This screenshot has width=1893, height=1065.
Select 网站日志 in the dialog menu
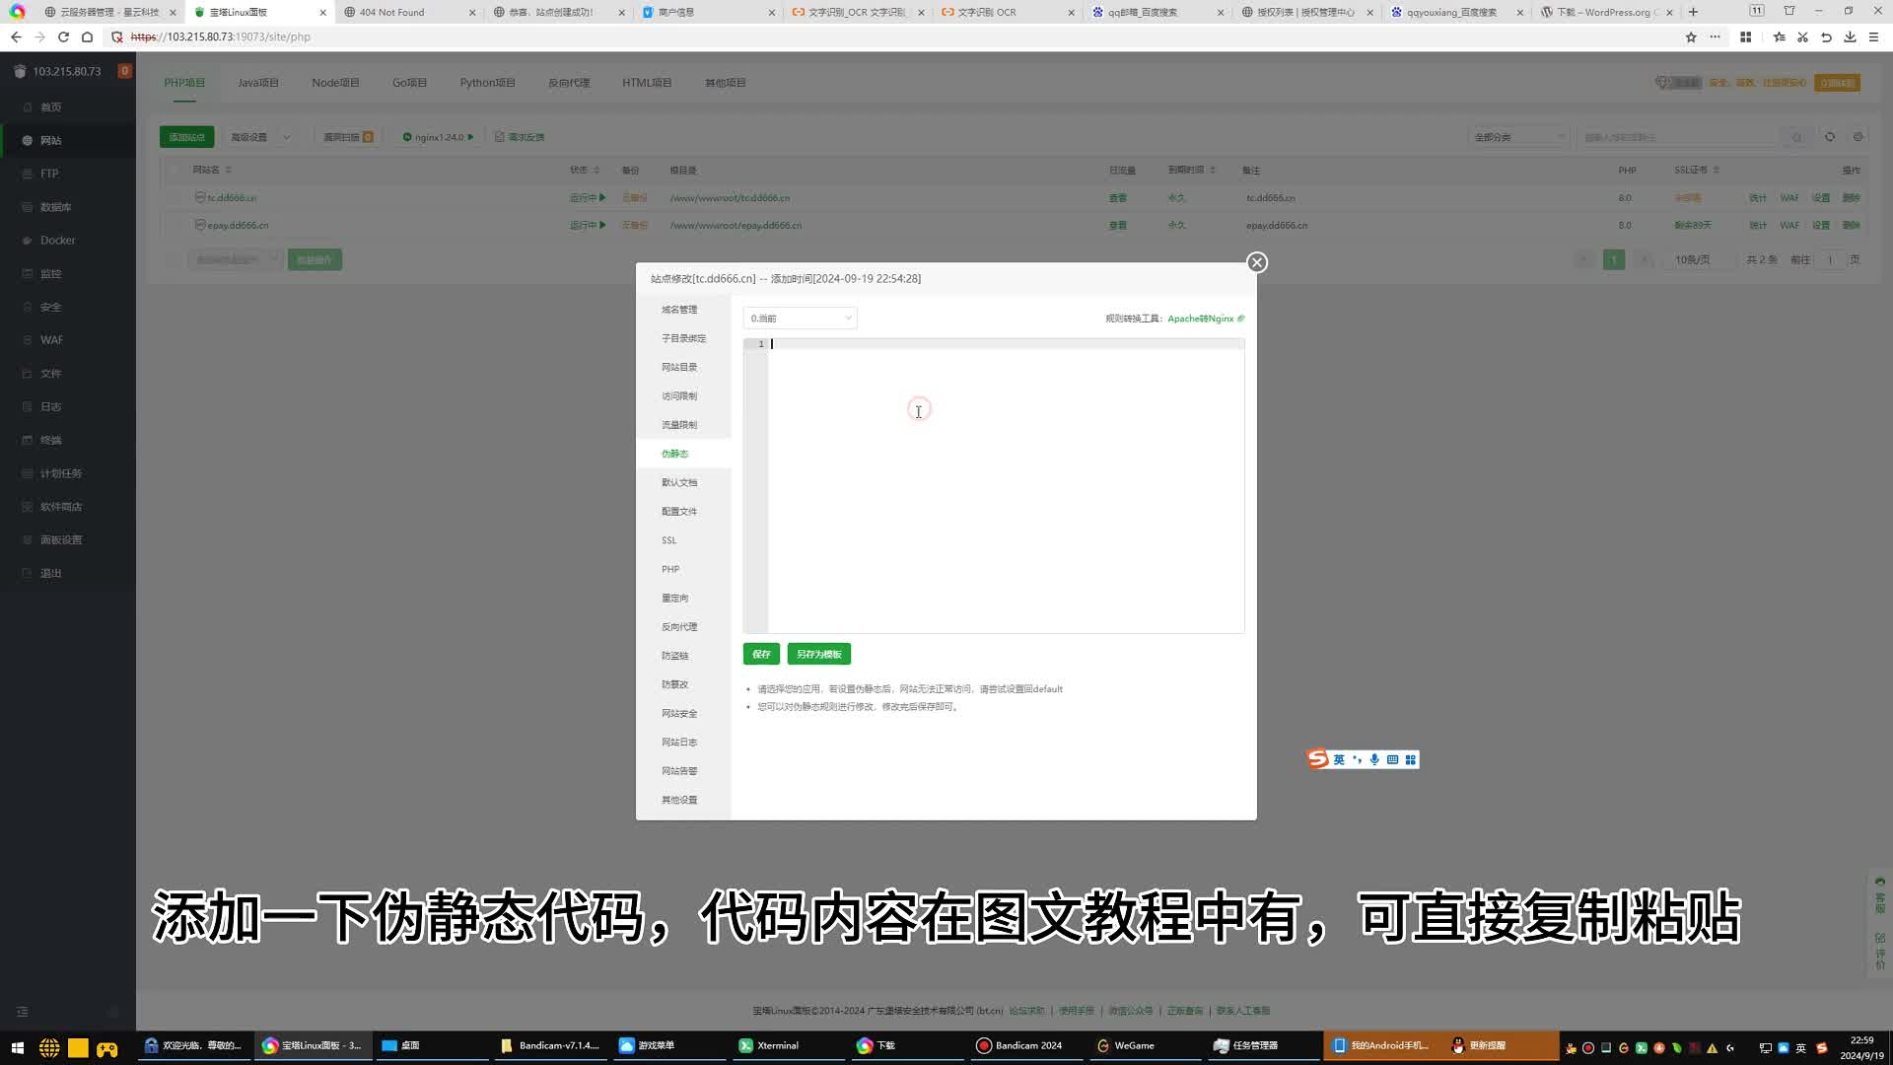[679, 743]
